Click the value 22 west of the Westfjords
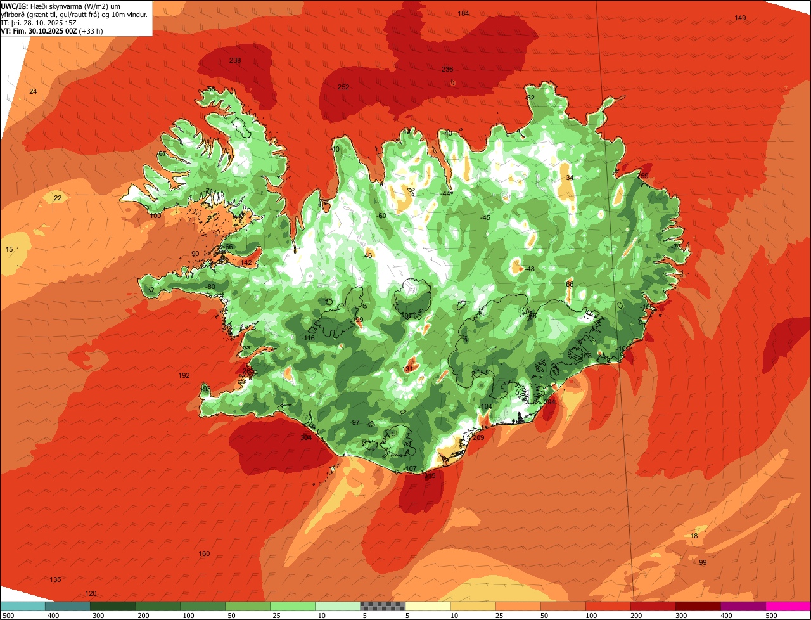 [58, 198]
